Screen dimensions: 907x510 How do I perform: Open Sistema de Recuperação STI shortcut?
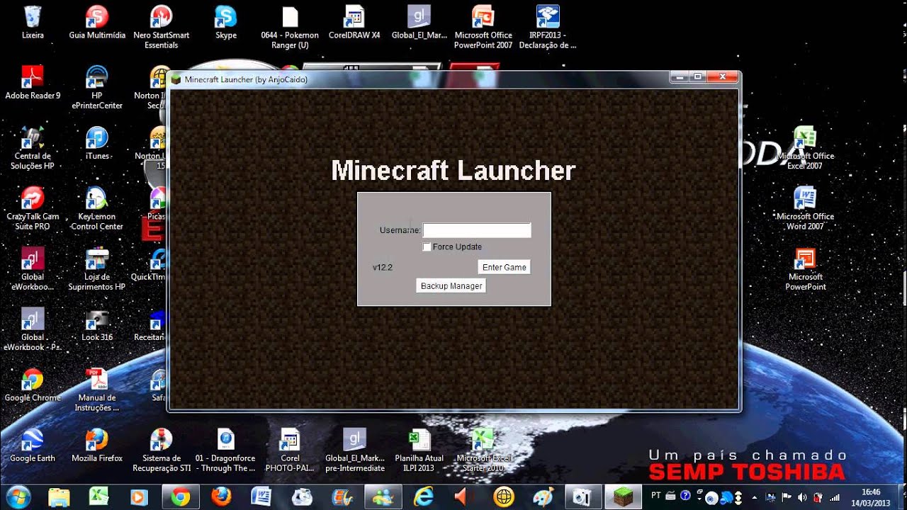(x=162, y=450)
